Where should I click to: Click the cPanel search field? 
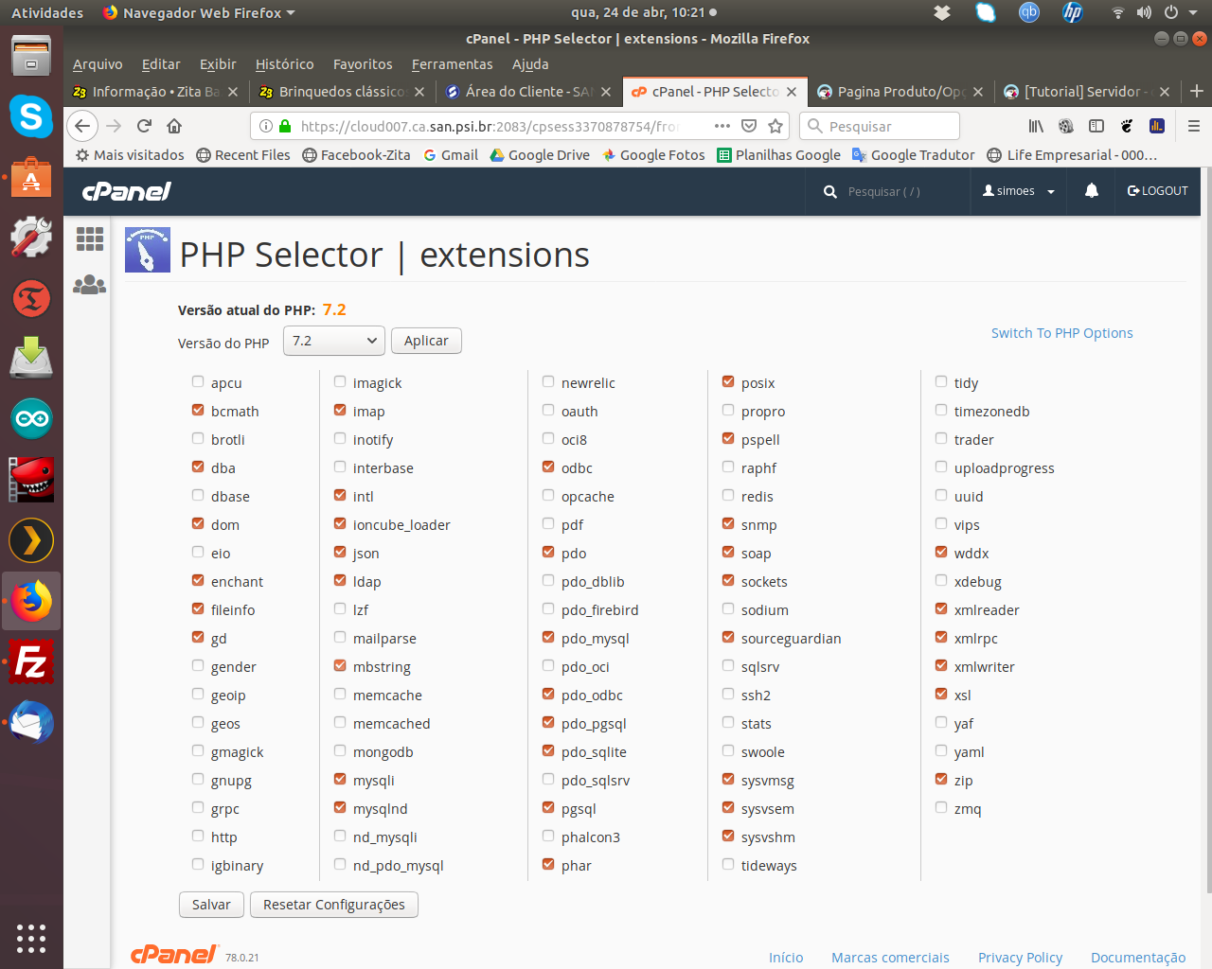coord(890,191)
